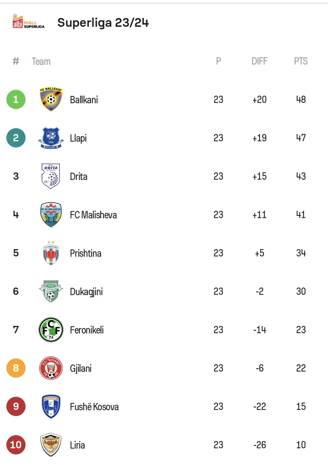Tap the Drita club crest

51,176
